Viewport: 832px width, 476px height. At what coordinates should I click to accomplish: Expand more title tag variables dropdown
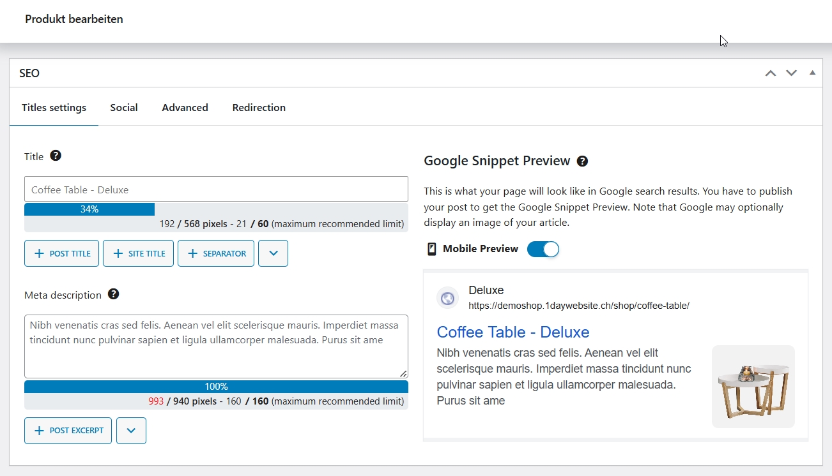pyautogui.click(x=273, y=253)
